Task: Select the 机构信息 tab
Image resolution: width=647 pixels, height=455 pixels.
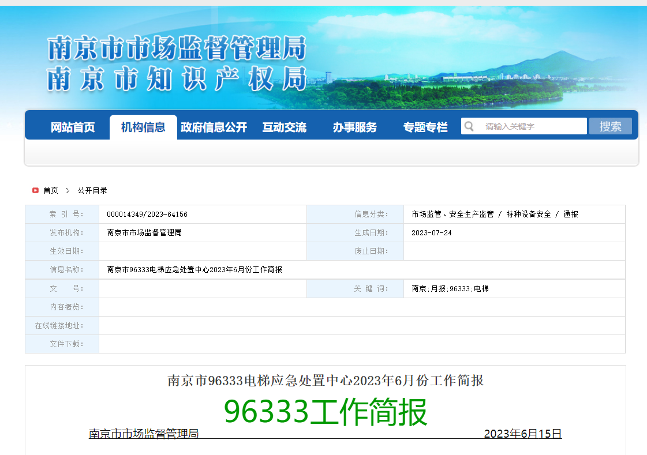Action: (143, 127)
